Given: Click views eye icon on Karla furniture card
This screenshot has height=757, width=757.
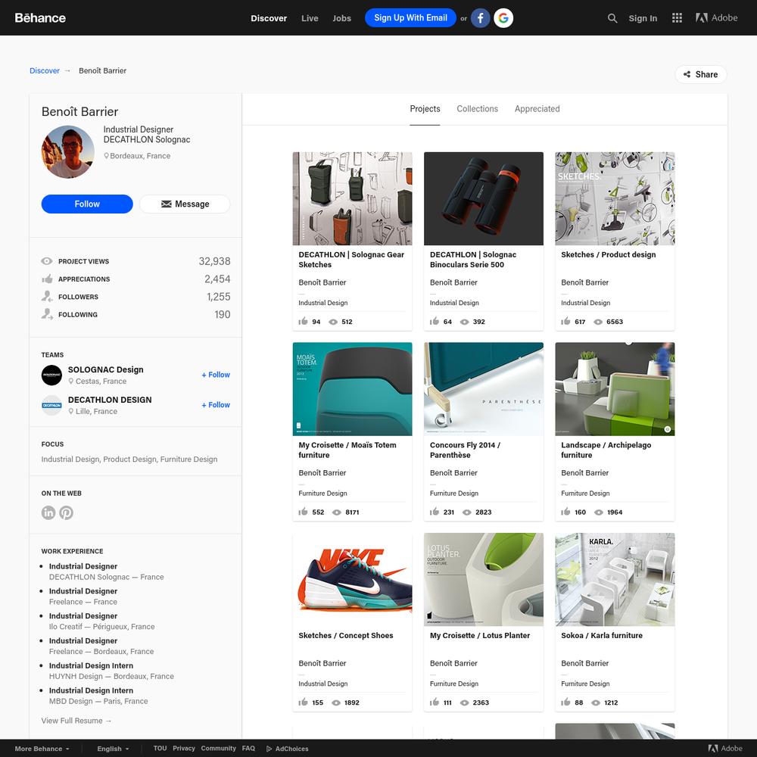Looking at the screenshot, I should click(x=596, y=703).
